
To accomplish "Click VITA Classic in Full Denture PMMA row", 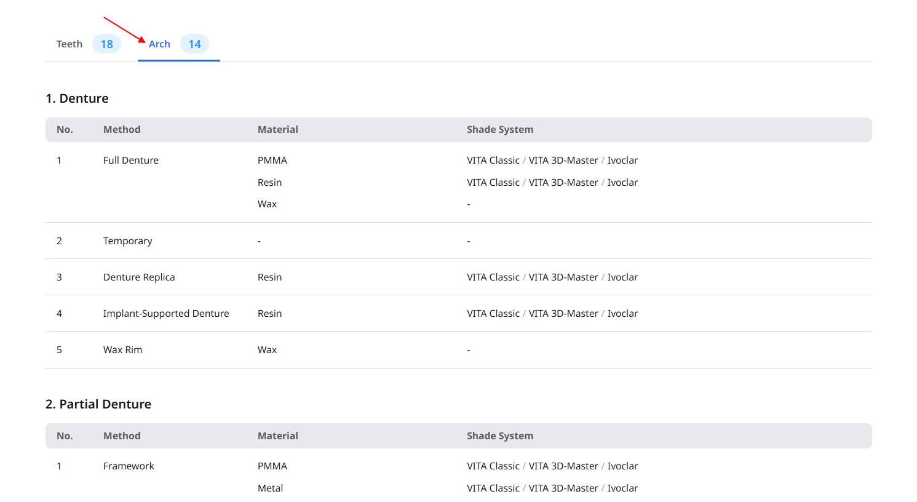I will click(x=493, y=161).
